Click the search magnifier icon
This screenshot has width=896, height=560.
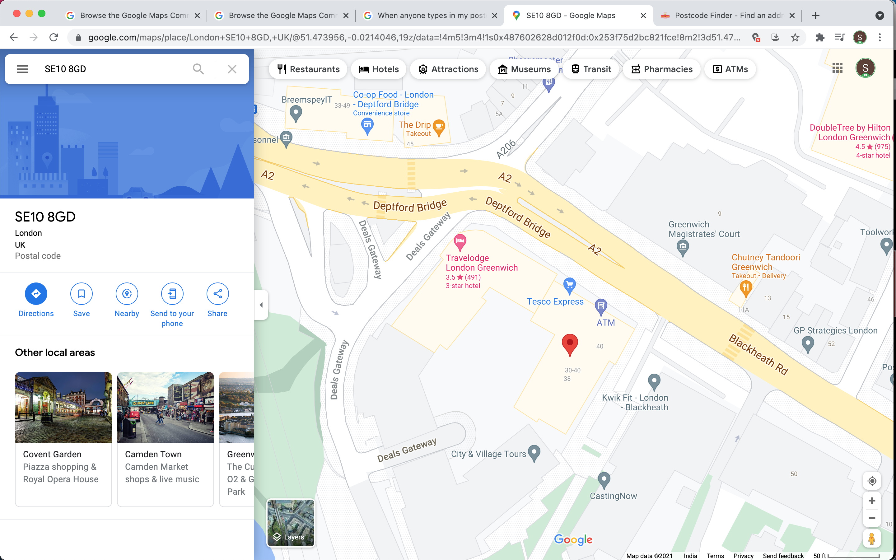[x=198, y=69]
